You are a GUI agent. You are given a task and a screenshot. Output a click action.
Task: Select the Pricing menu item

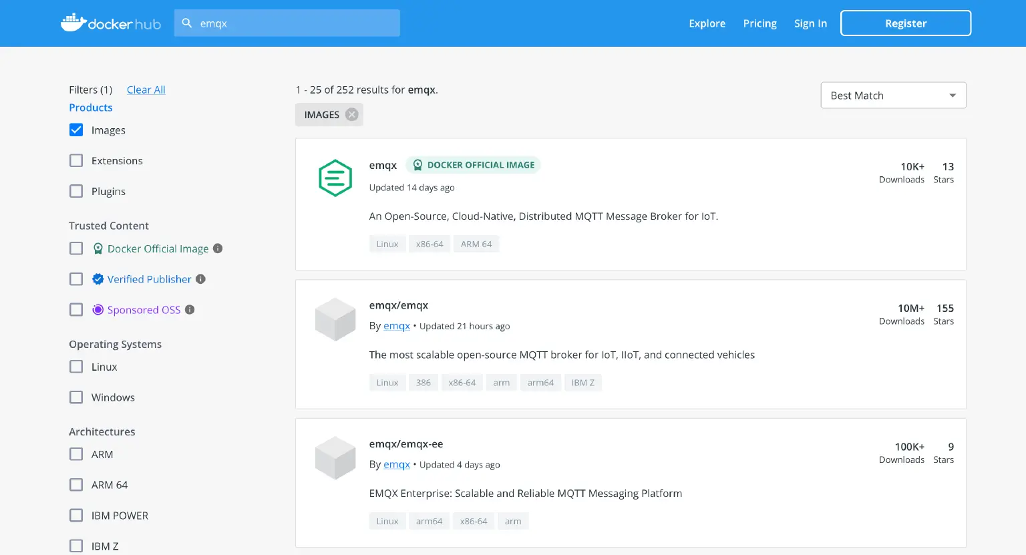[x=759, y=23]
